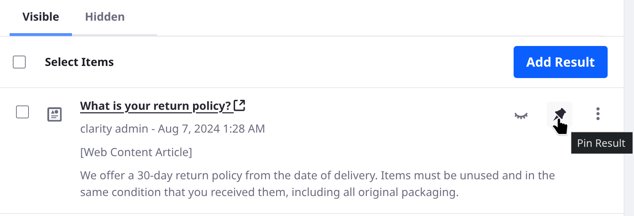
Task: Check the Select Items checkbox
Action: 19,62
